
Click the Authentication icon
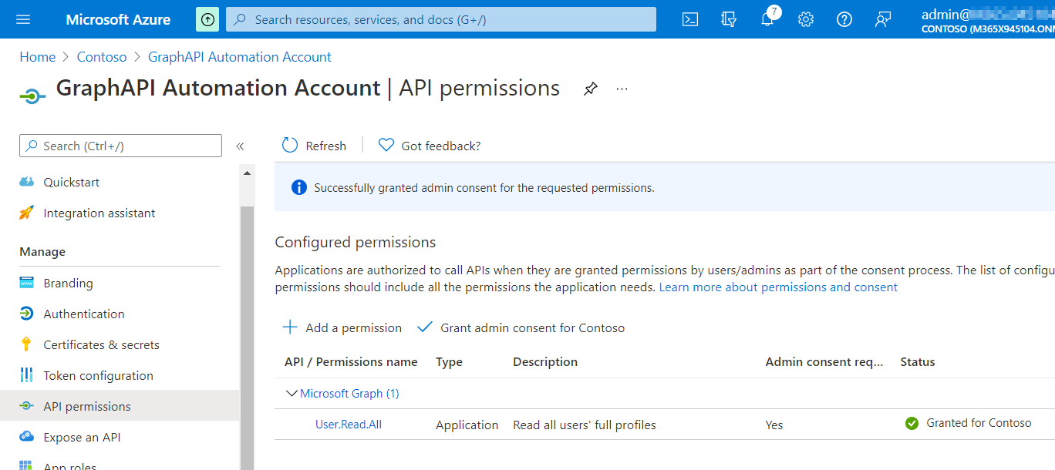click(x=27, y=314)
